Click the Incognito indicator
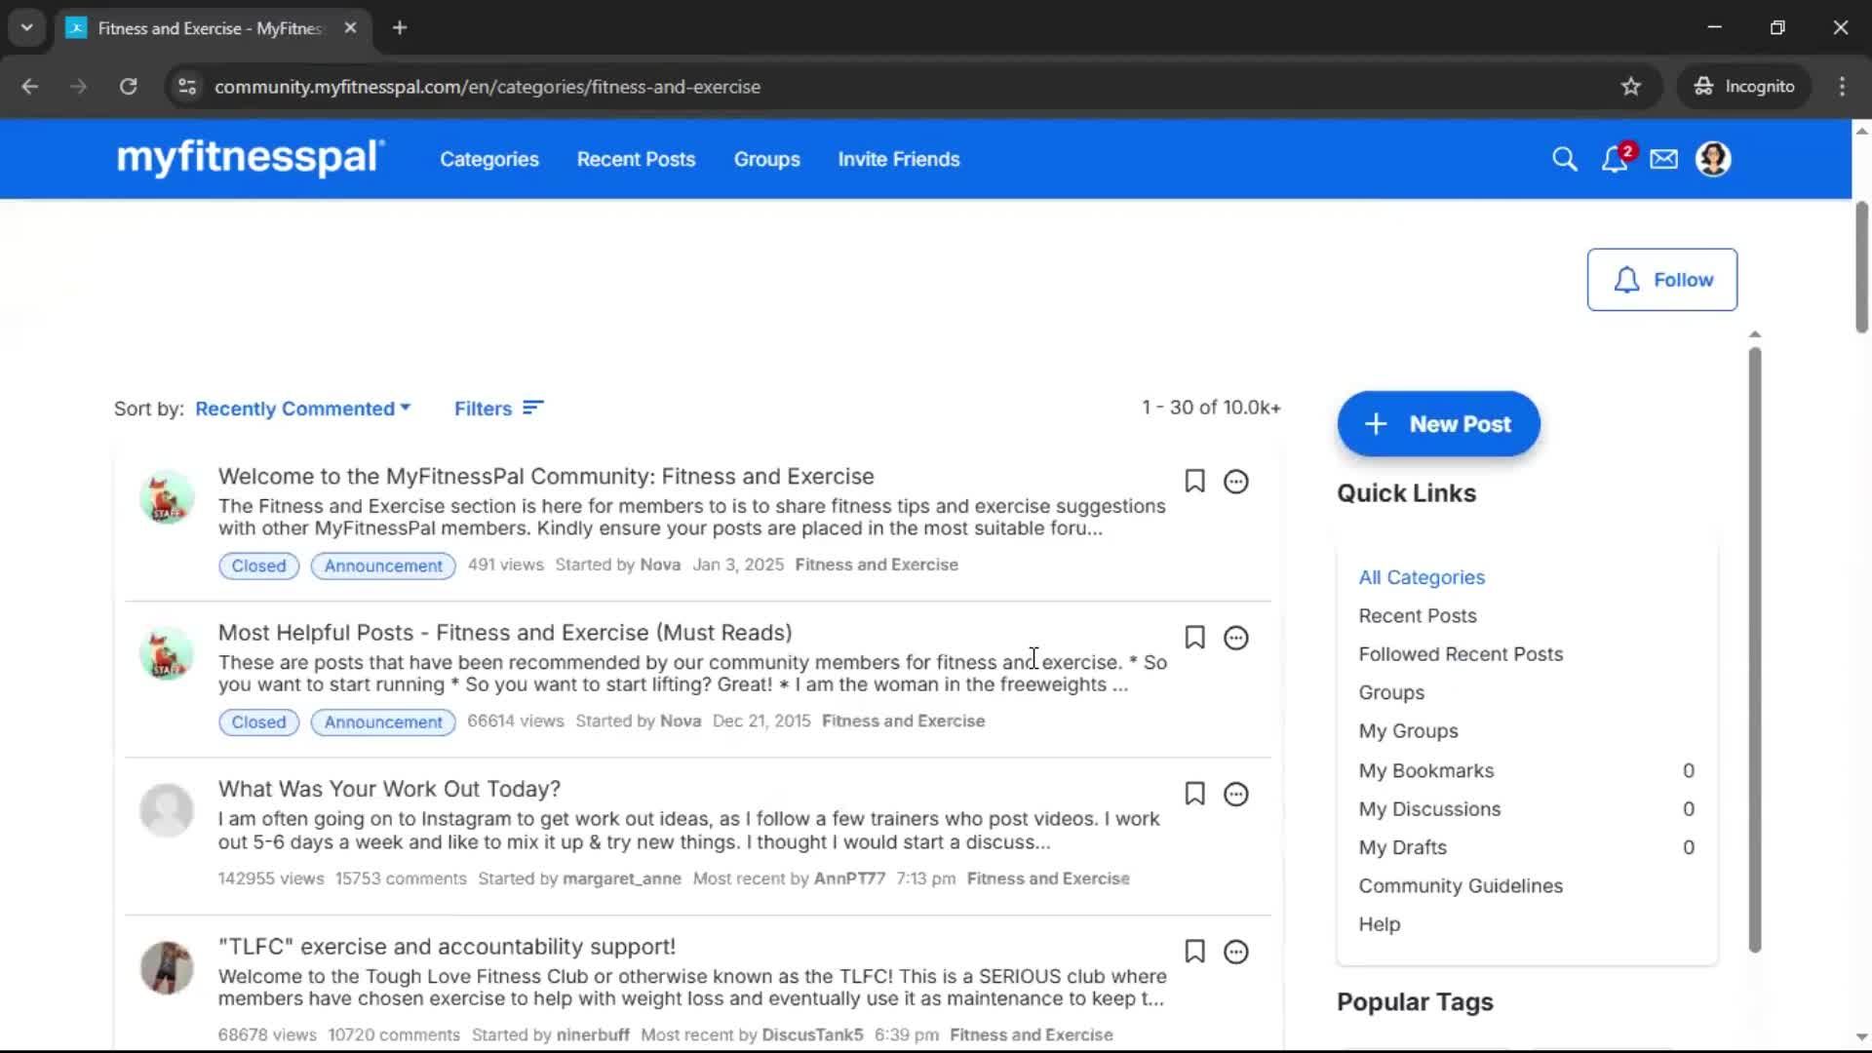Screen dimensions: 1872x1053 1744,86
